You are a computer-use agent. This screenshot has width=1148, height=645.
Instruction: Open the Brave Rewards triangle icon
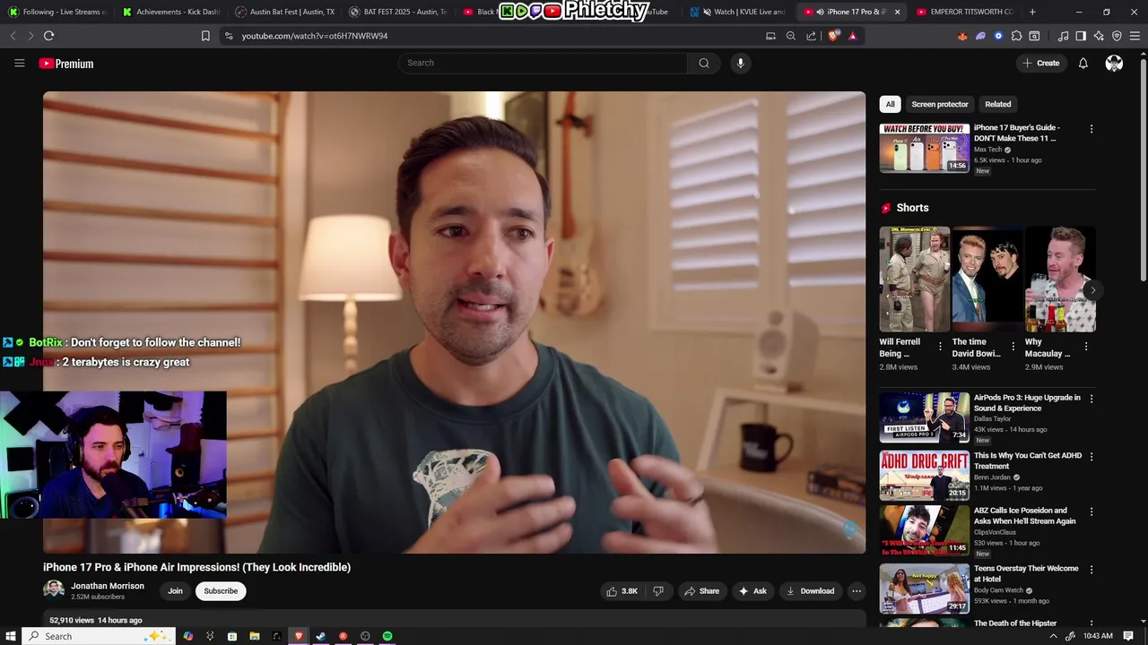tap(852, 36)
